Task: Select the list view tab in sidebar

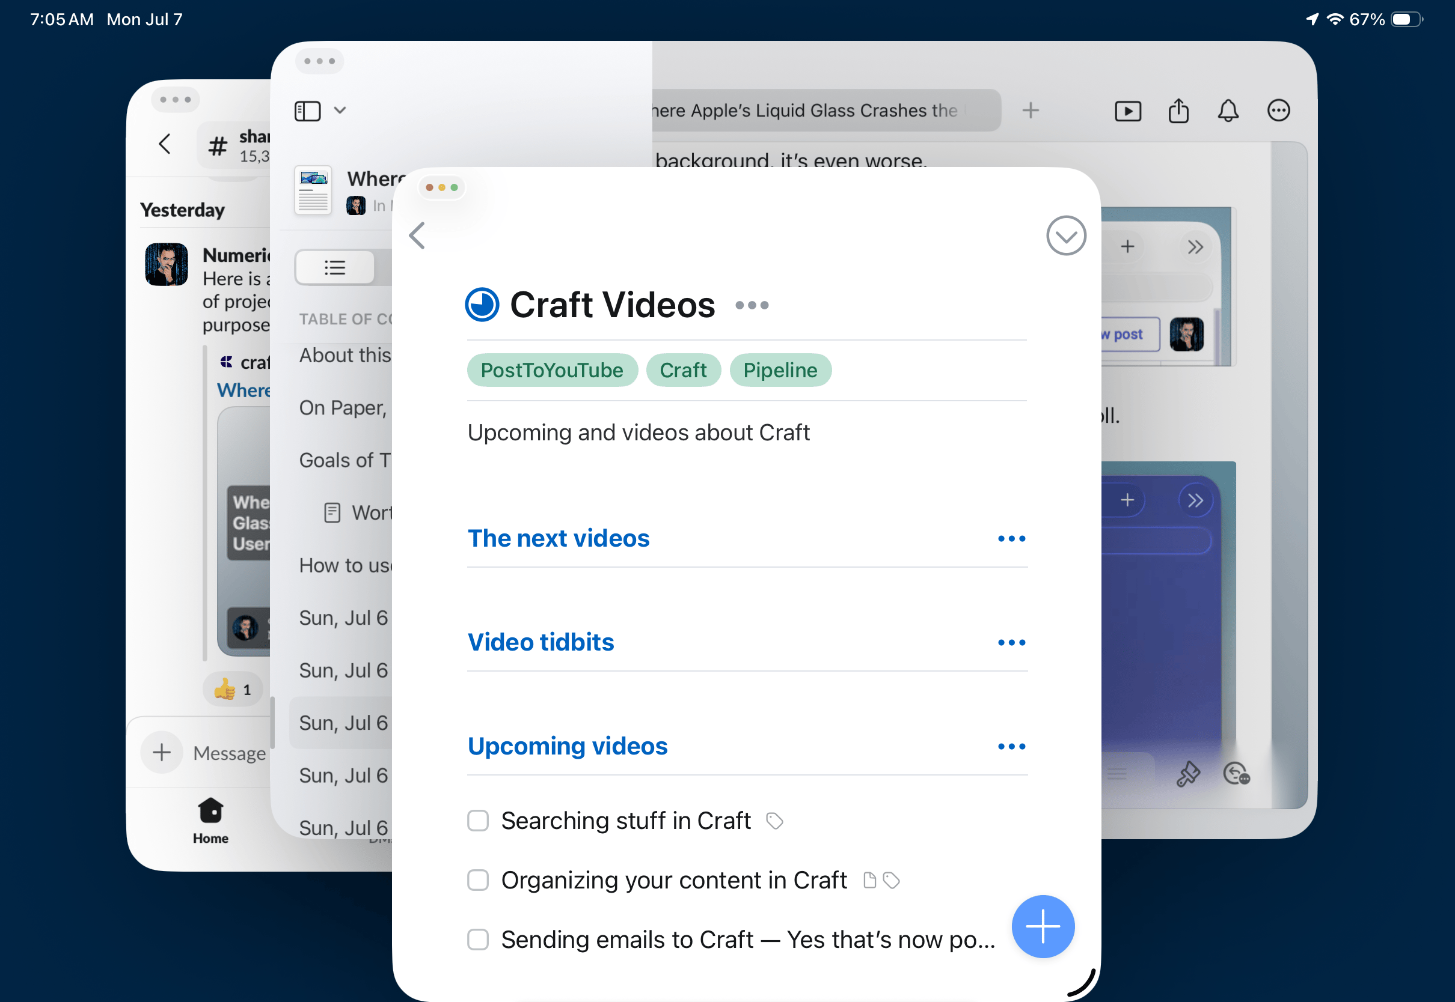Action: pos(334,267)
